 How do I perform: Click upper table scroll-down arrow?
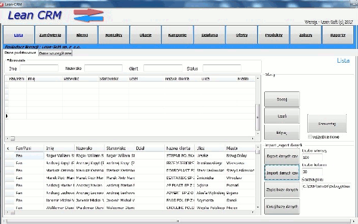pyautogui.click(x=258, y=133)
